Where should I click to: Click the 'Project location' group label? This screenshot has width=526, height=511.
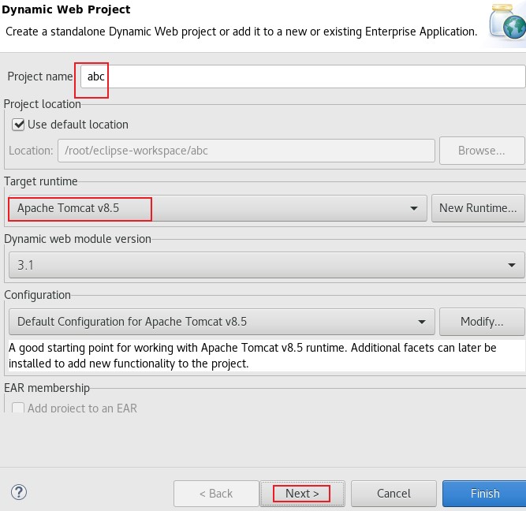point(43,104)
